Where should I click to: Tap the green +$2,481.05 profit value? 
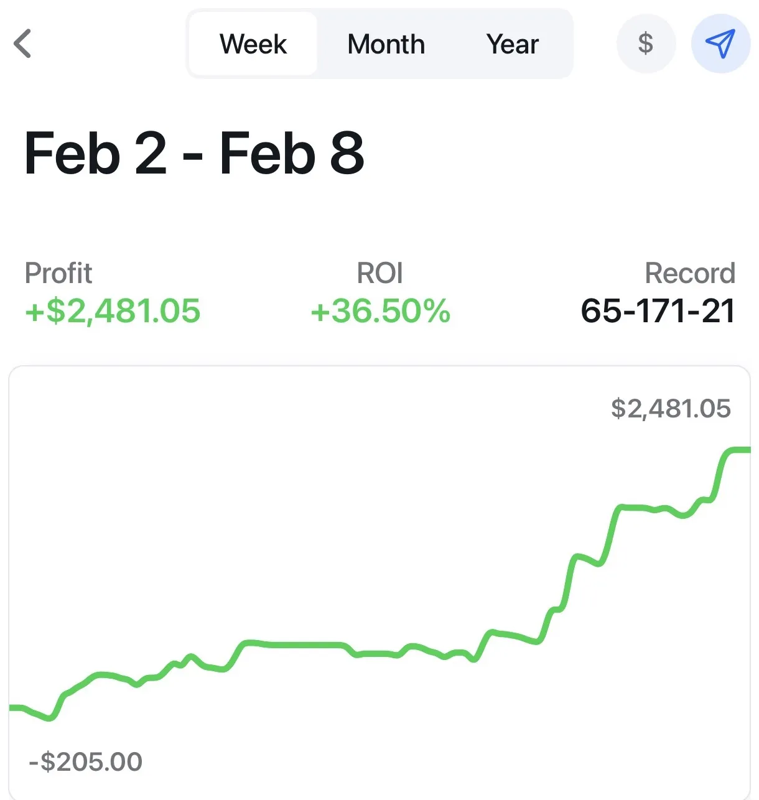113,310
